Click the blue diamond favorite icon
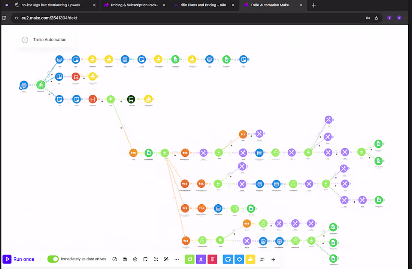This screenshot has height=269, width=412. point(239,259)
